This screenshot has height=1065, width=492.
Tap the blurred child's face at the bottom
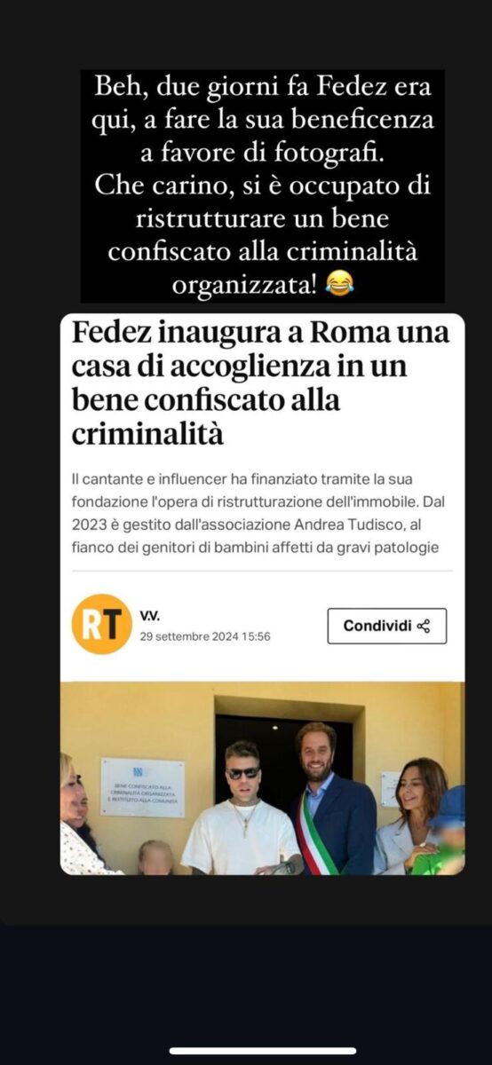(x=155, y=857)
